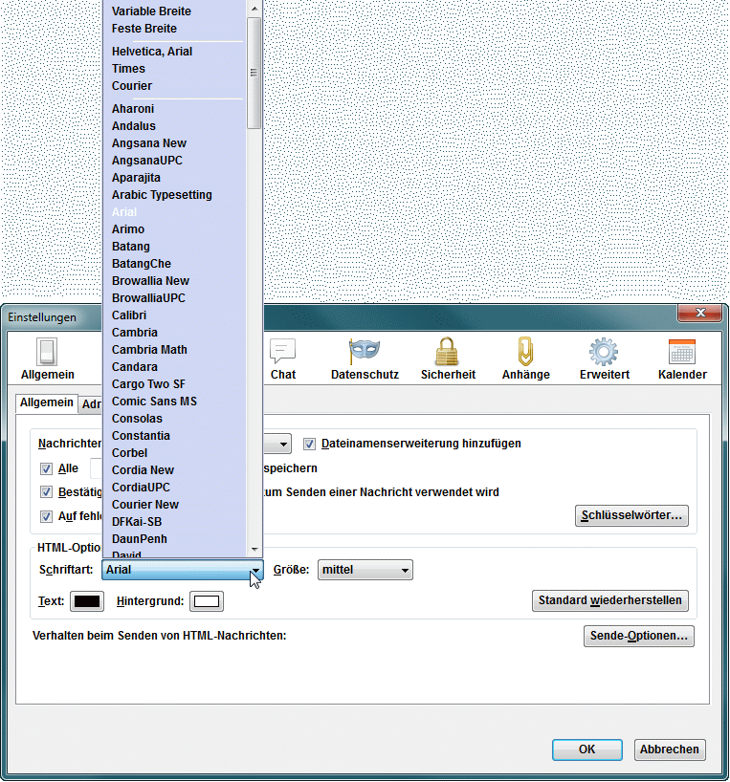Open Sende-Optionen... dialog
Viewport: 730px width, 782px height.
click(x=639, y=636)
